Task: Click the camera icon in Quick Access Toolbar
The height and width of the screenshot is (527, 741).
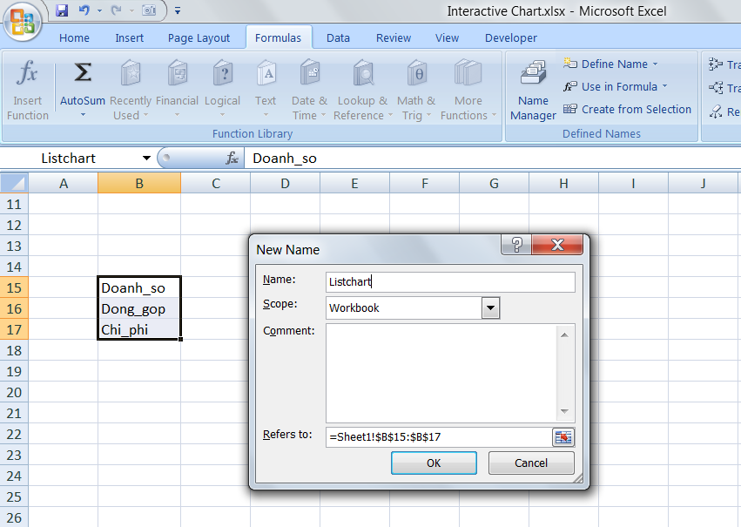Action: tap(149, 10)
